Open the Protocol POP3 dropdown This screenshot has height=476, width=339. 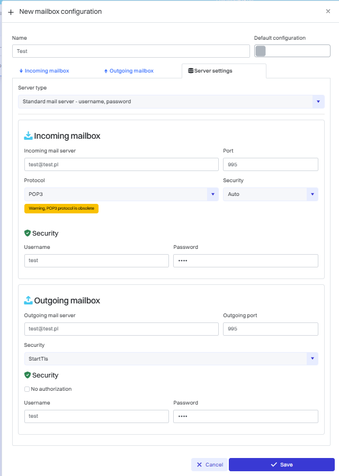(212, 194)
